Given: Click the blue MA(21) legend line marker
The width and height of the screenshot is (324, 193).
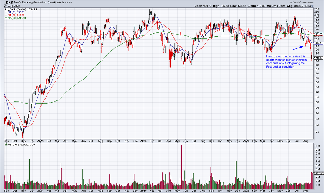Looking at the screenshot, I should tap(6, 12).
